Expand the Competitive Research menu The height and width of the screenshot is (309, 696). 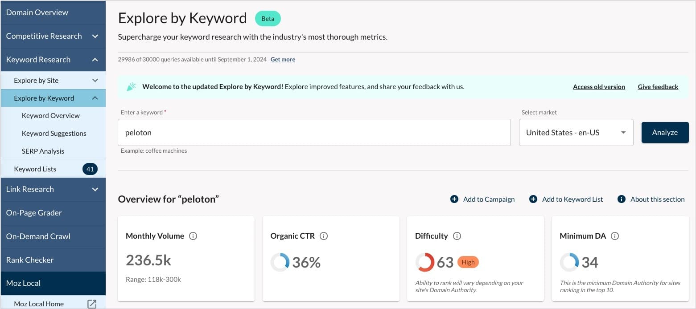95,36
